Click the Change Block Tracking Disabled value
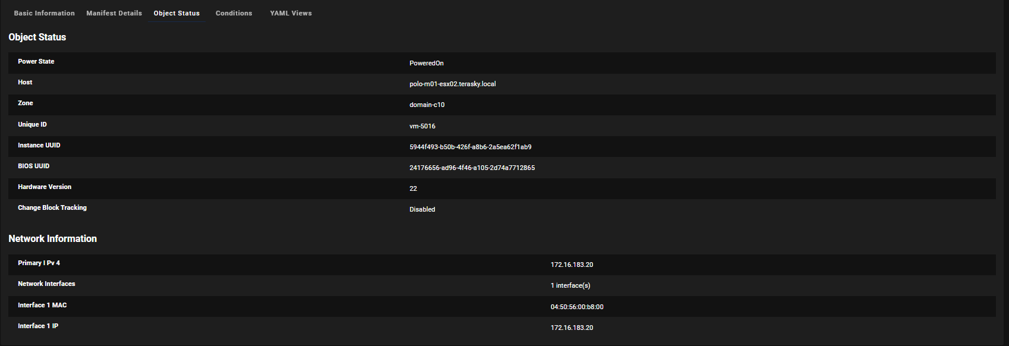Image resolution: width=1009 pixels, height=346 pixels. click(x=422, y=209)
